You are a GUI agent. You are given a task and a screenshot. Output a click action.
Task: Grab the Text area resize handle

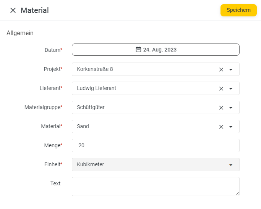tap(237, 194)
